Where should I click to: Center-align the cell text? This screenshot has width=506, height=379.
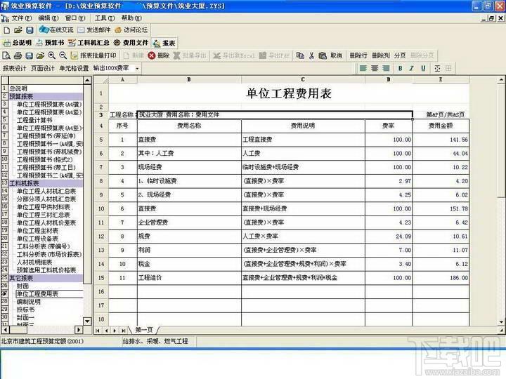pos(375,68)
